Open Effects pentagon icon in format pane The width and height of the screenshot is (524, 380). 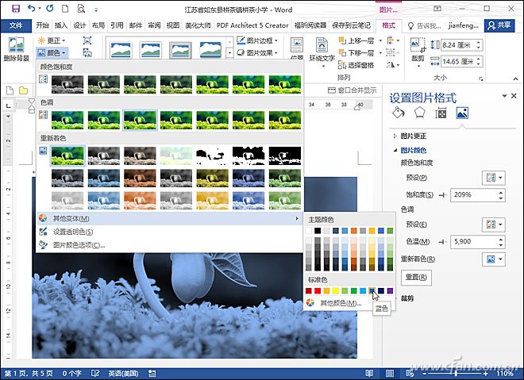(x=420, y=113)
